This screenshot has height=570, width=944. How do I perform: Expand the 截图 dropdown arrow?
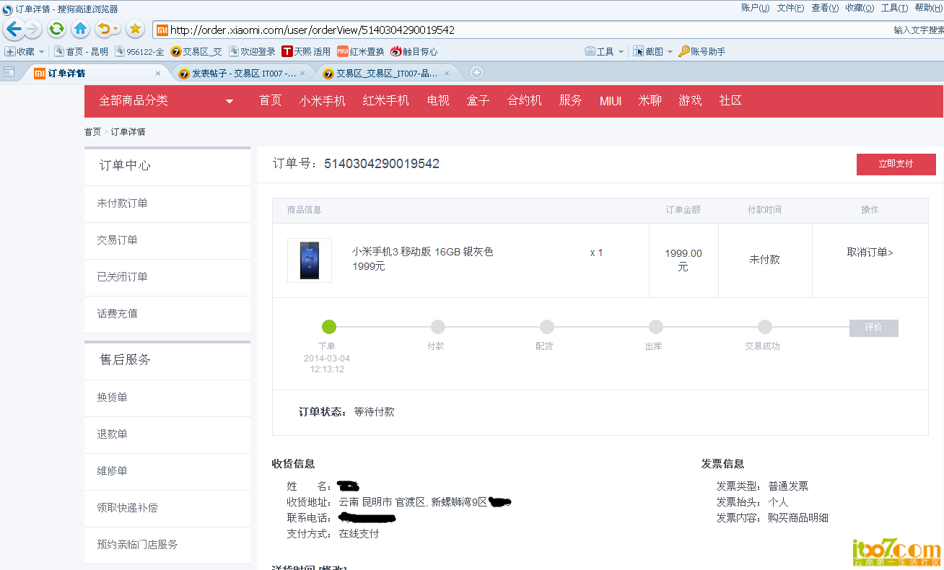tap(670, 52)
